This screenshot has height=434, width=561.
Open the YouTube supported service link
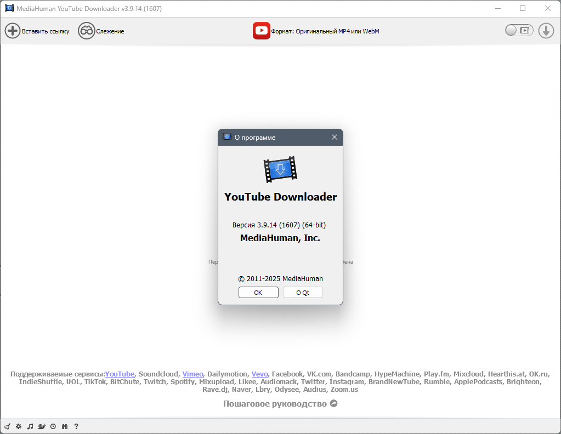coord(120,374)
